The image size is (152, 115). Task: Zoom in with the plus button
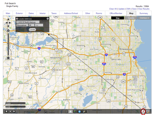click(x=8, y=31)
